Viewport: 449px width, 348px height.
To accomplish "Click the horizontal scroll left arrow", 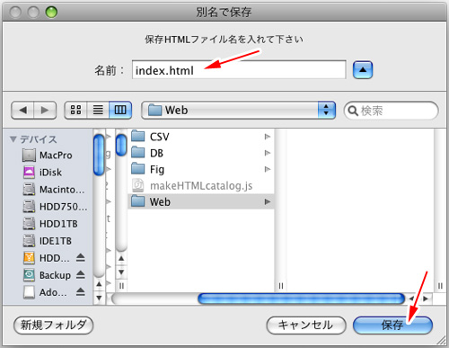I will [x=411, y=299].
